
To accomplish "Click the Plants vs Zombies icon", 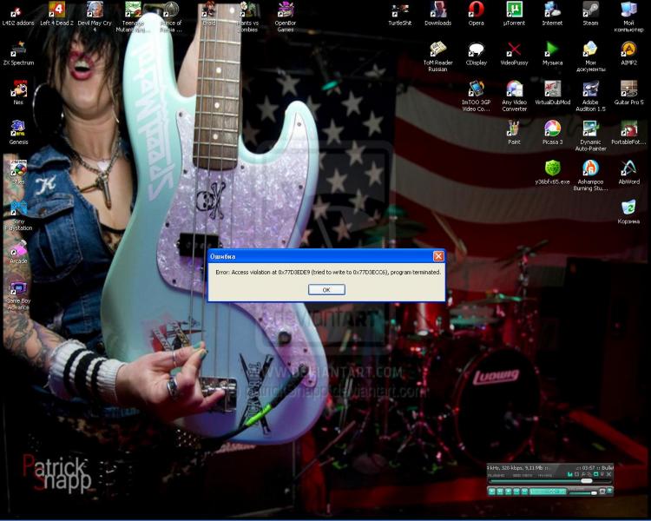I will tap(247, 10).
